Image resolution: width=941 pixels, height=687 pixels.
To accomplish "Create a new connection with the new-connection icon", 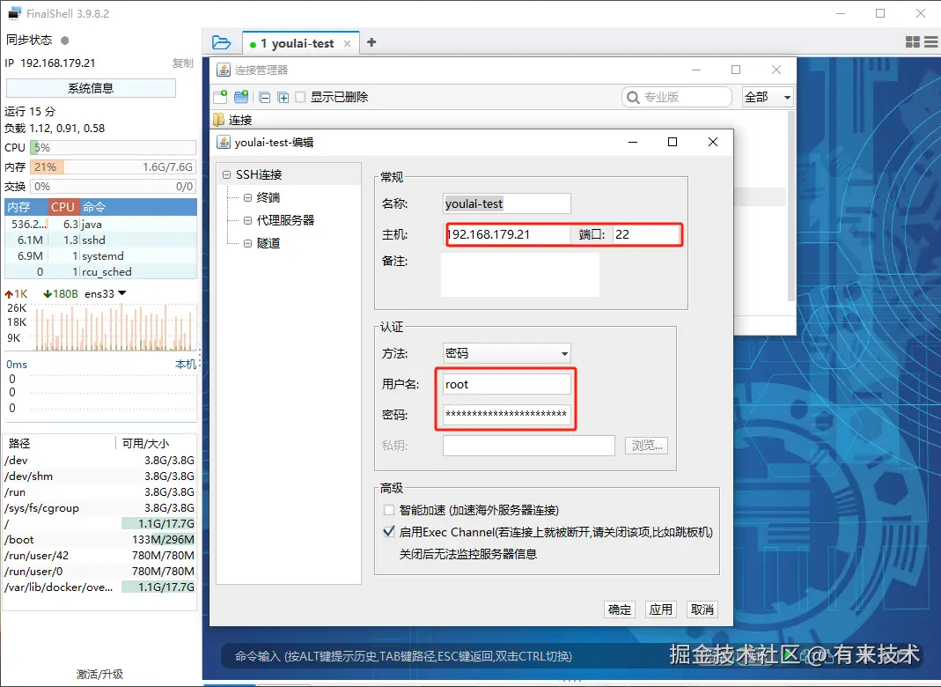I will 220,97.
